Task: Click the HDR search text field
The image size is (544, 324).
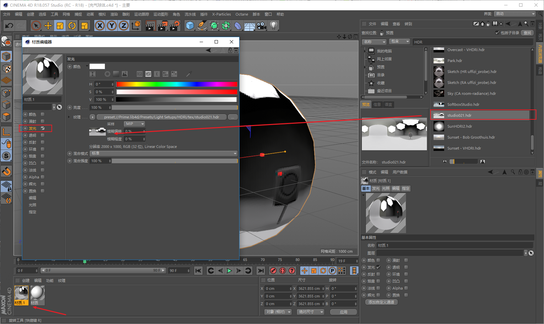Action: coord(473,42)
